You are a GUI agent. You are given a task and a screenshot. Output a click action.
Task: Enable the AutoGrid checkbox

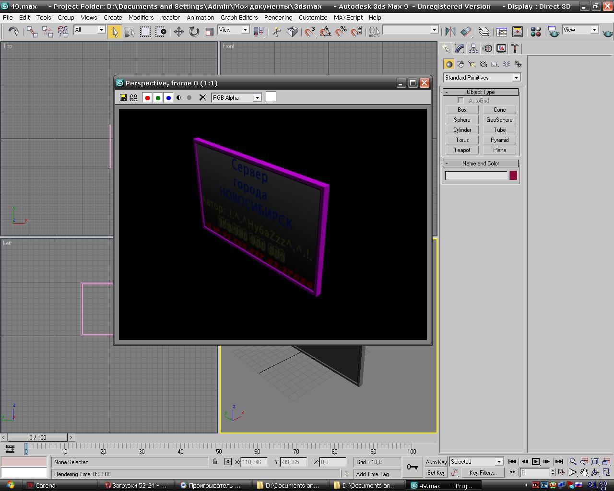tap(460, 100)
